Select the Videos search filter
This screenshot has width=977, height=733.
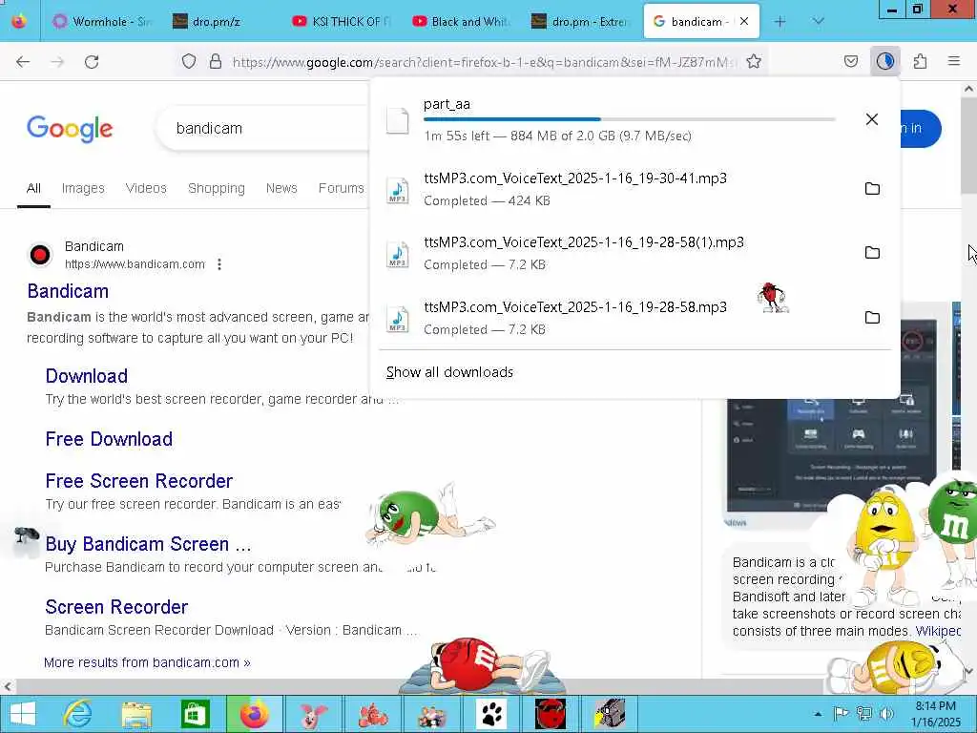coord(146,188)
